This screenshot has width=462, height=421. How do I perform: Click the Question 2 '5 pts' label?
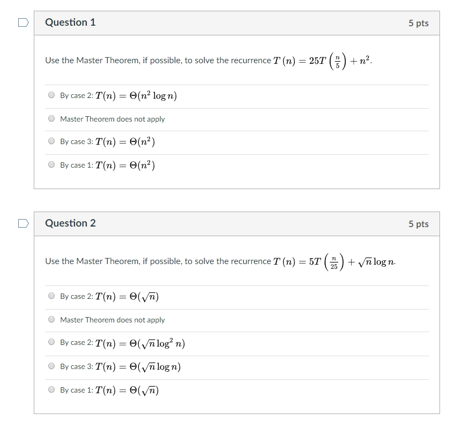419,224
